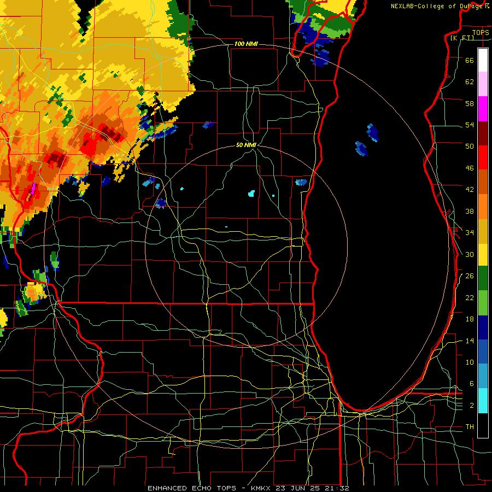
Task: Choose the light green legend swatch
Action: coord(483,303)
